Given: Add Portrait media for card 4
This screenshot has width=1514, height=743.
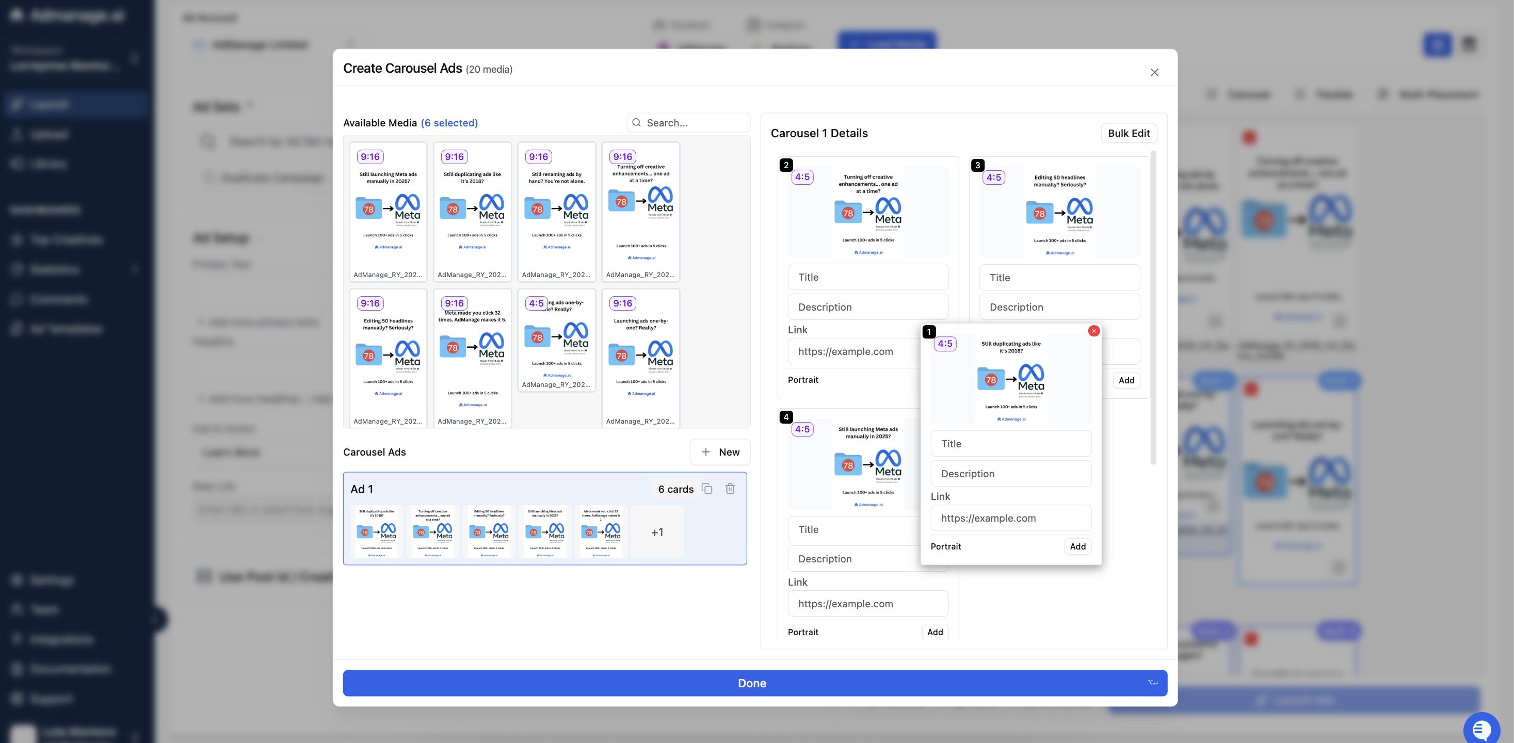Looking at the screenshot, I should [x=935, y=632].
